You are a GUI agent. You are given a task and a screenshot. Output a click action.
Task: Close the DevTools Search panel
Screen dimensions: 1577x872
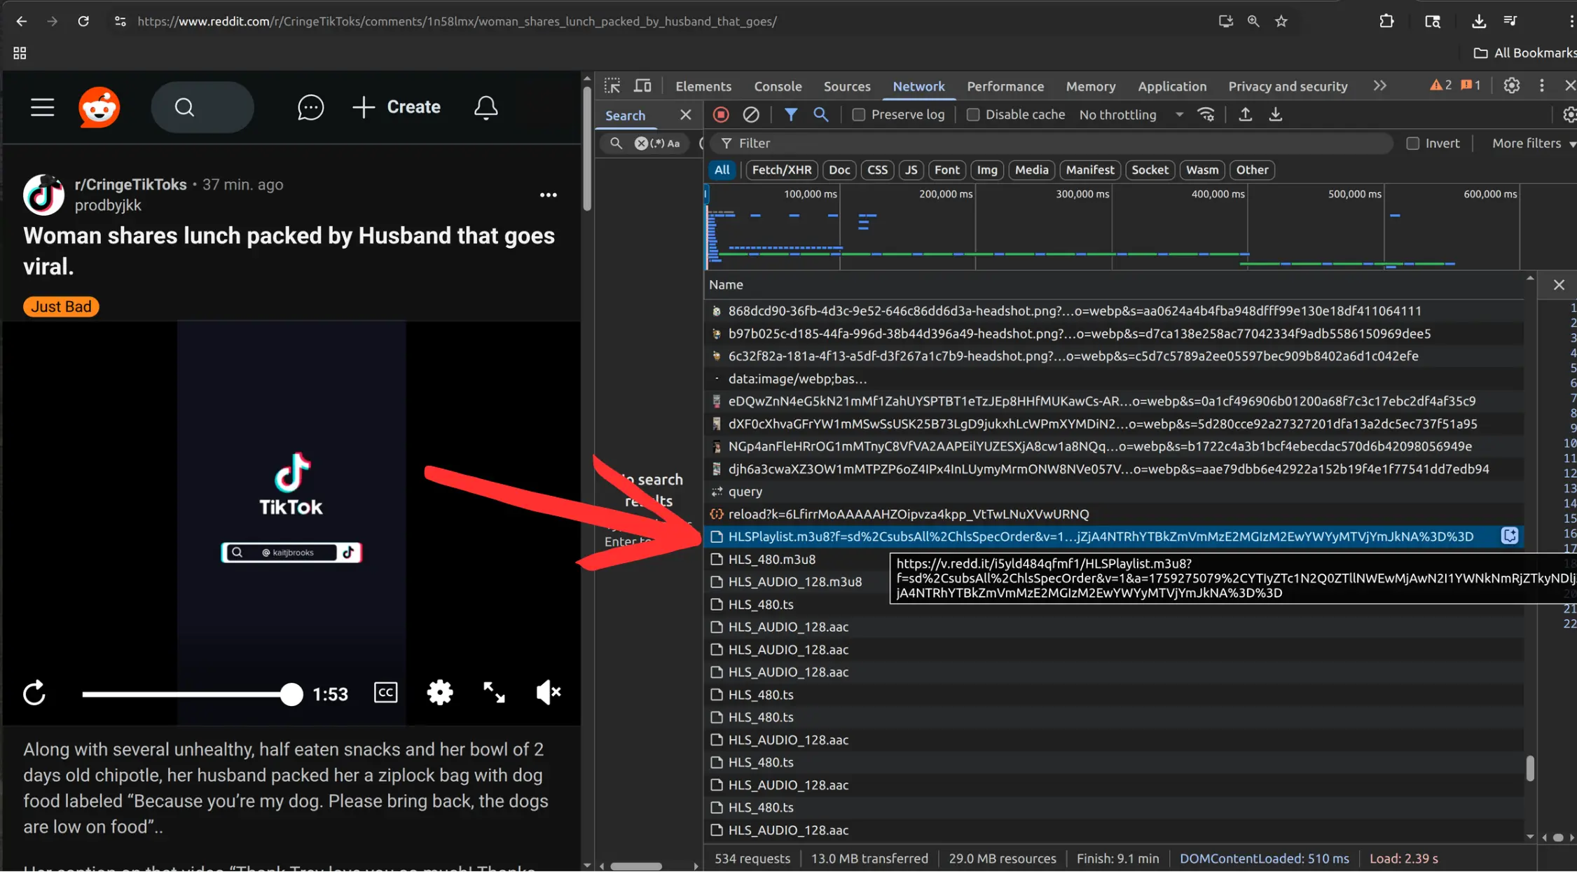pos(685,115)
